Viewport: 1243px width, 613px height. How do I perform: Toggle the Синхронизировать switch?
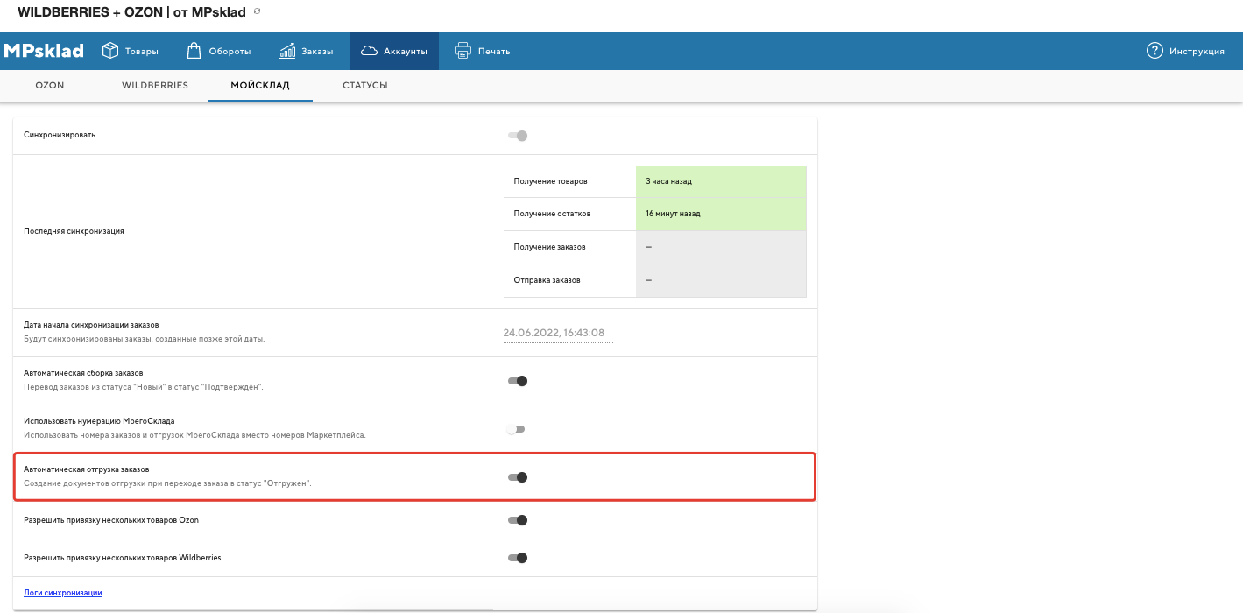coord(518,136)
